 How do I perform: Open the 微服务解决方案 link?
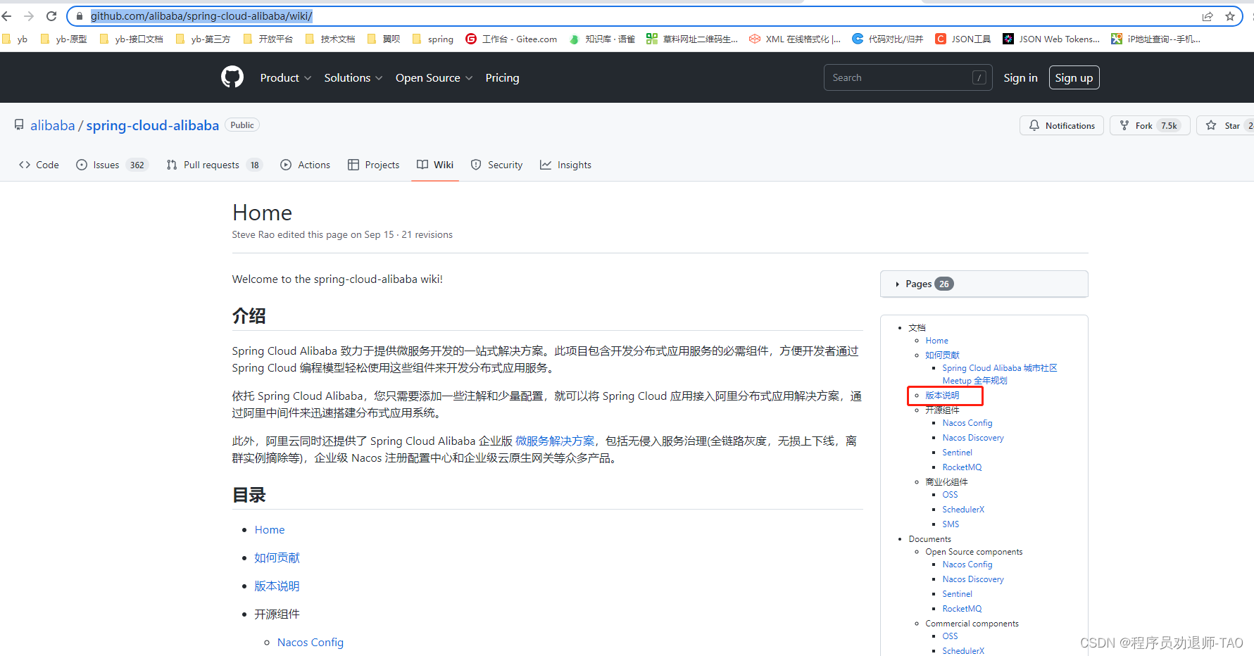point(555,441)
